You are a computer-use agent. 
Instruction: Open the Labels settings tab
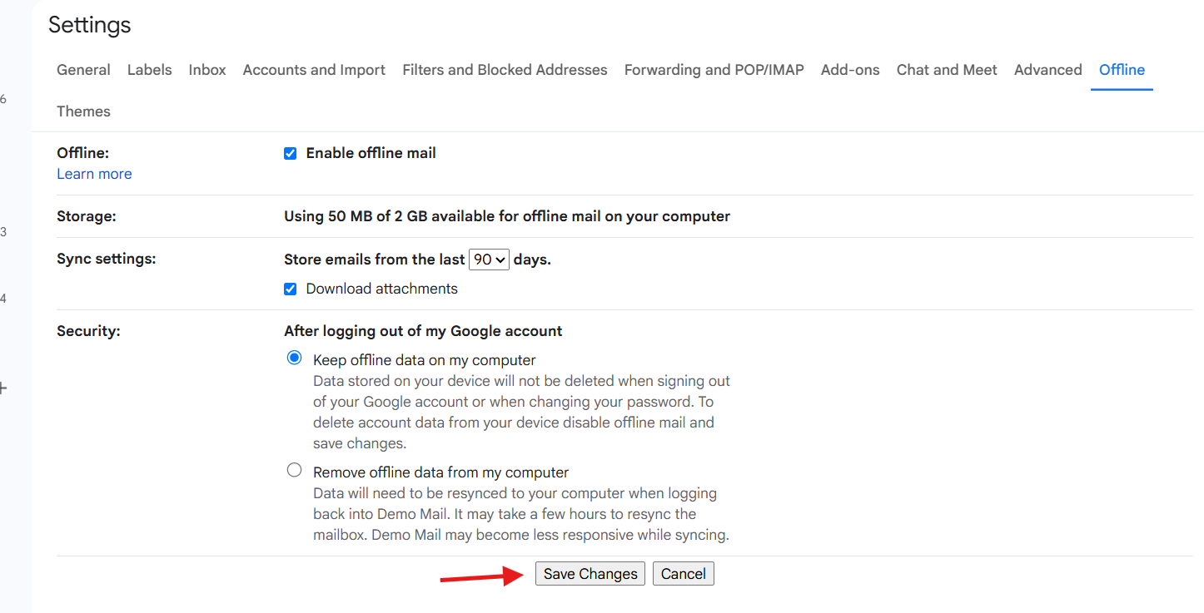(x=150, y=70)
